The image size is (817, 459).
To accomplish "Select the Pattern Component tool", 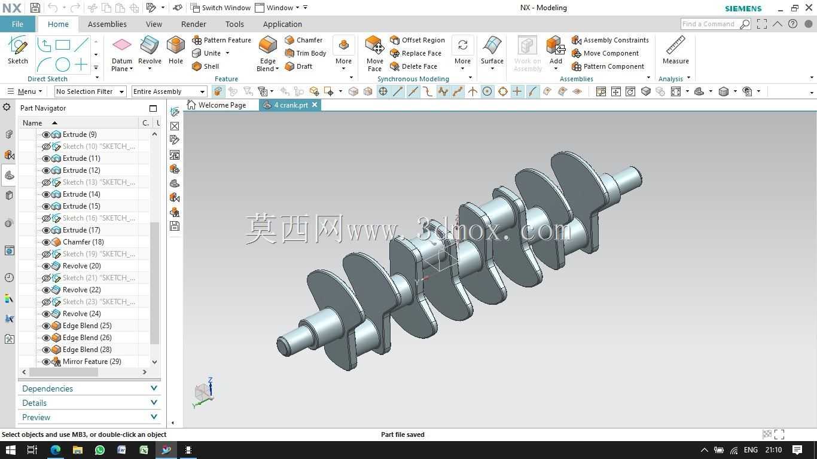I will pyautogui.click(x=608, y=66).
